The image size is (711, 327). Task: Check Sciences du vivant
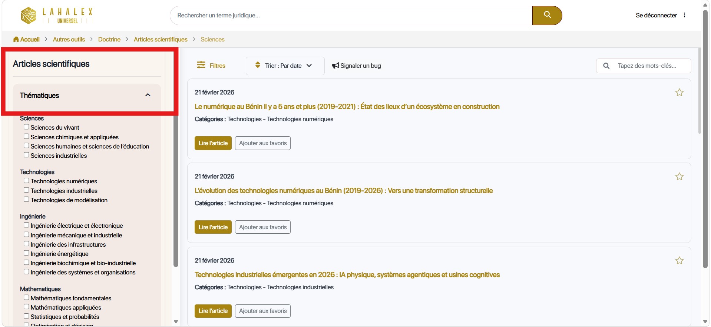(26, 127)
